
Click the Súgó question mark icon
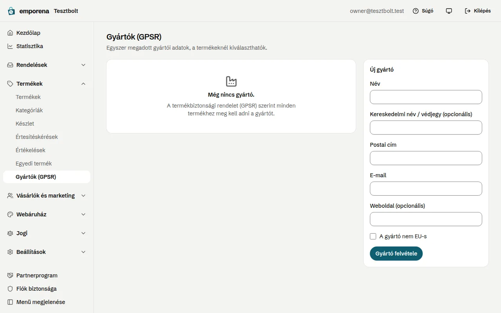pos(416,11)
